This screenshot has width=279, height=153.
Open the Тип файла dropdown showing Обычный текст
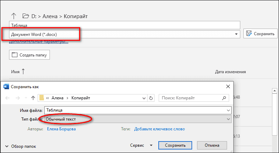coord(138,119)
